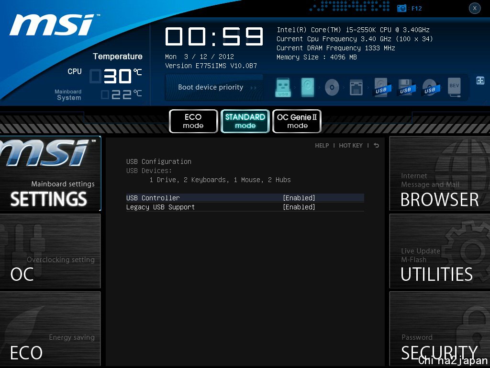
Task: Click the F12 screenshot camera icon
Action: point(401,9)
